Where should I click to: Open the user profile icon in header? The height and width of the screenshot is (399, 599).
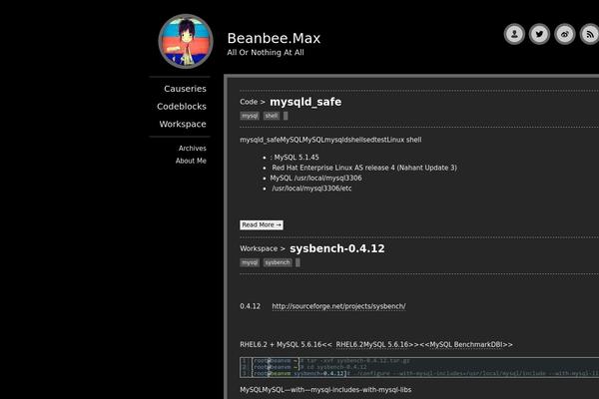point(514,34)
